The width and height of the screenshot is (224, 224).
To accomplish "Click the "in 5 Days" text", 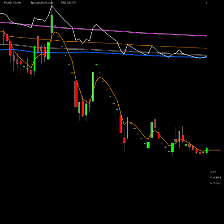I will coord(215,183).
